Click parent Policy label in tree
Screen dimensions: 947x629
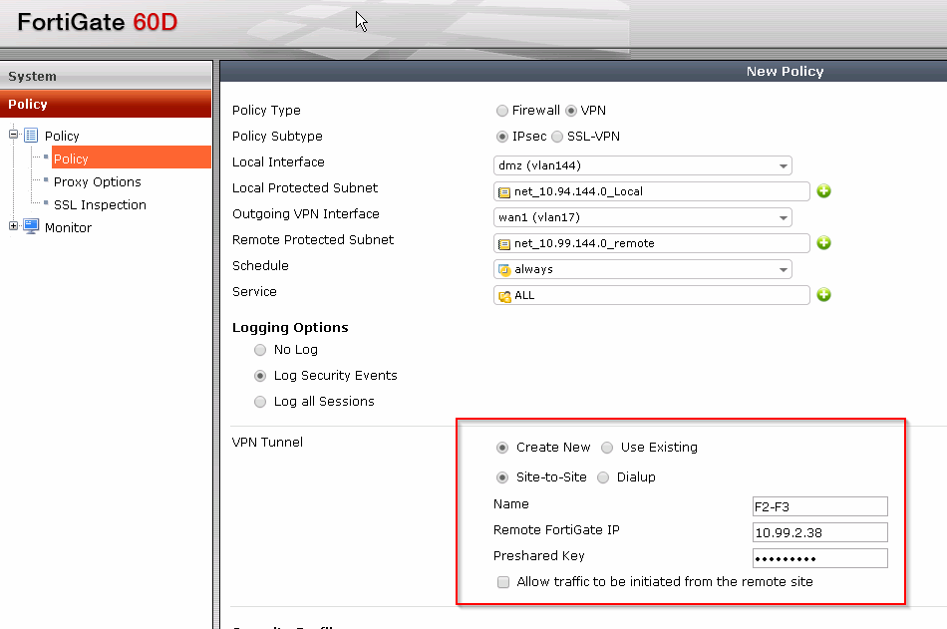(62, 136)
